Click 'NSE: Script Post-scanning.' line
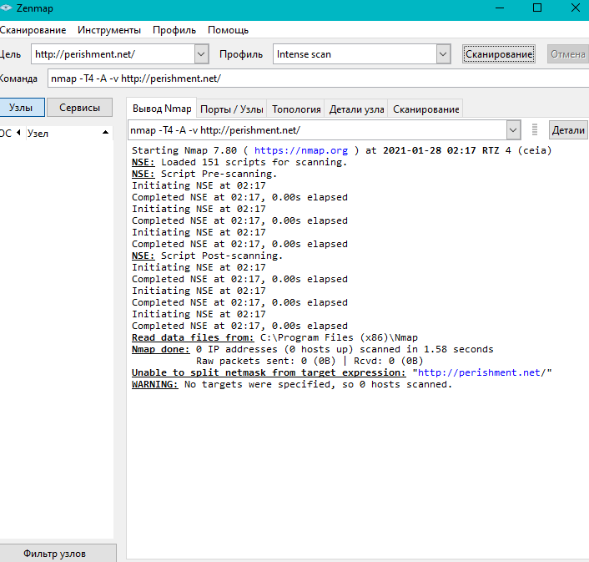The height and width of the screenshot is (562, 589). [x=207, y=256]
